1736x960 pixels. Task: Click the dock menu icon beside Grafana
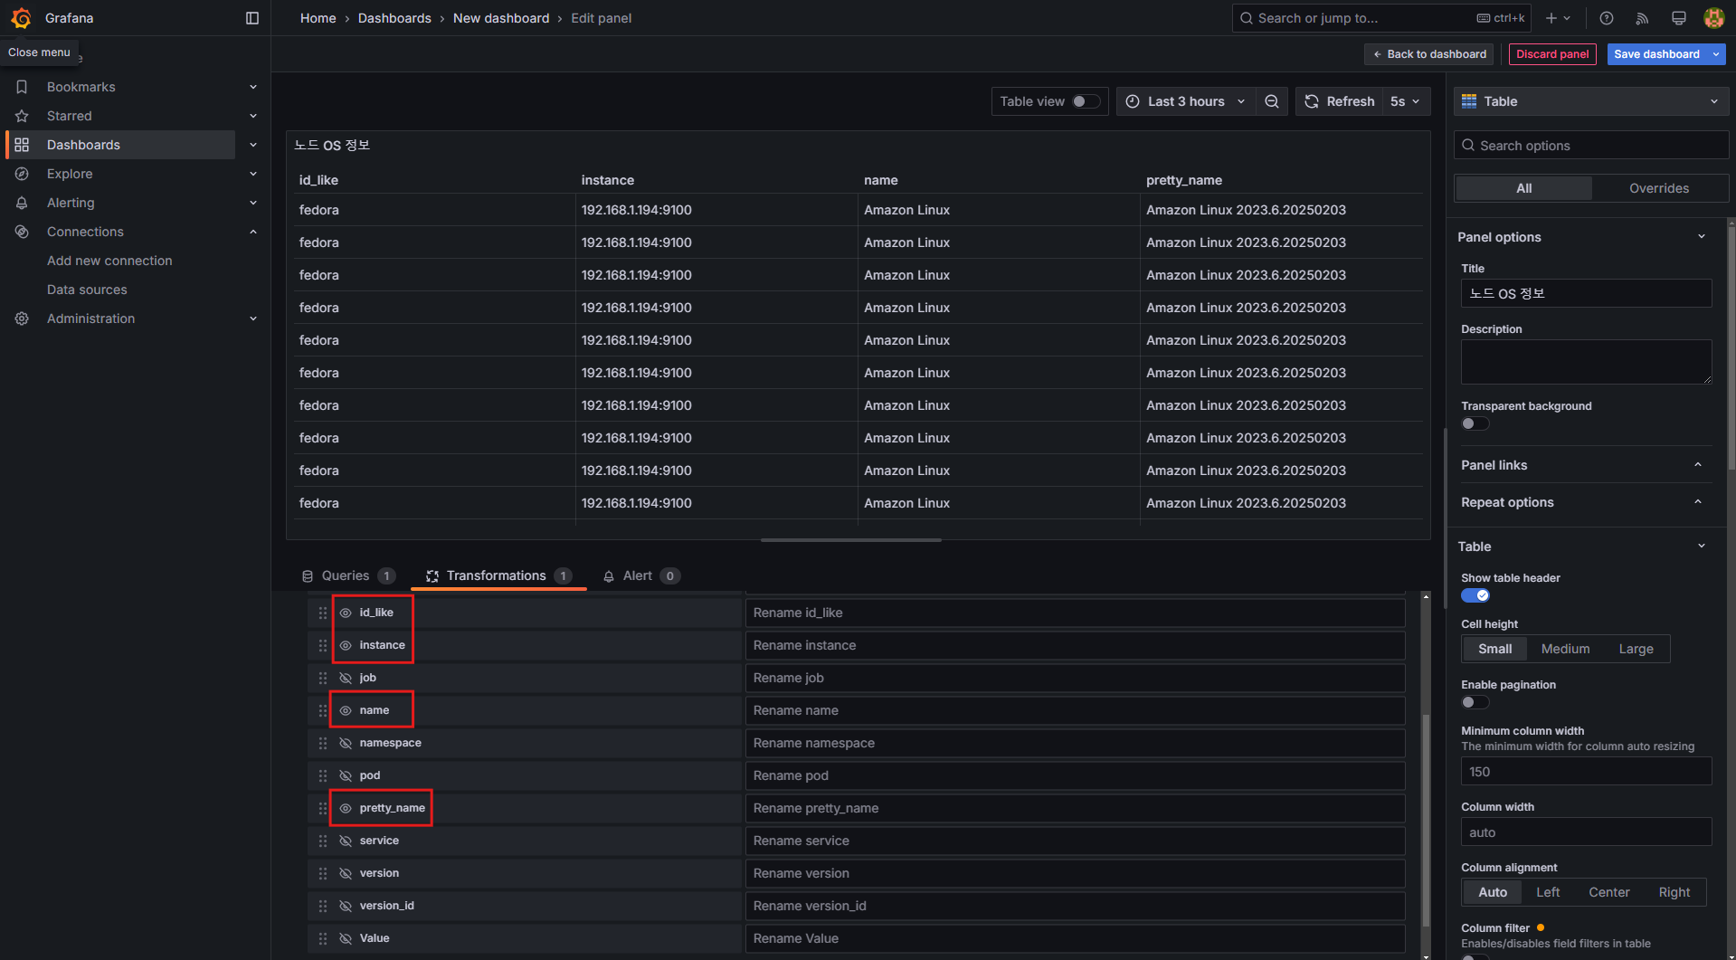252,18
